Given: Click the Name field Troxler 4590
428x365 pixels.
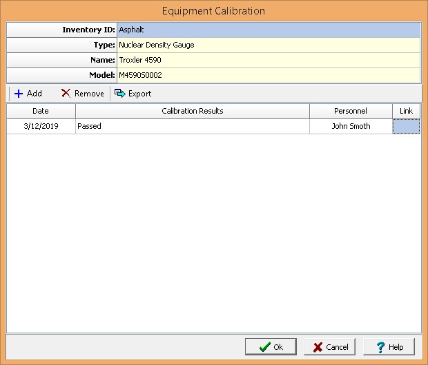Looking at the screenshot, I should pyautogui.click(x=268, y=61).
